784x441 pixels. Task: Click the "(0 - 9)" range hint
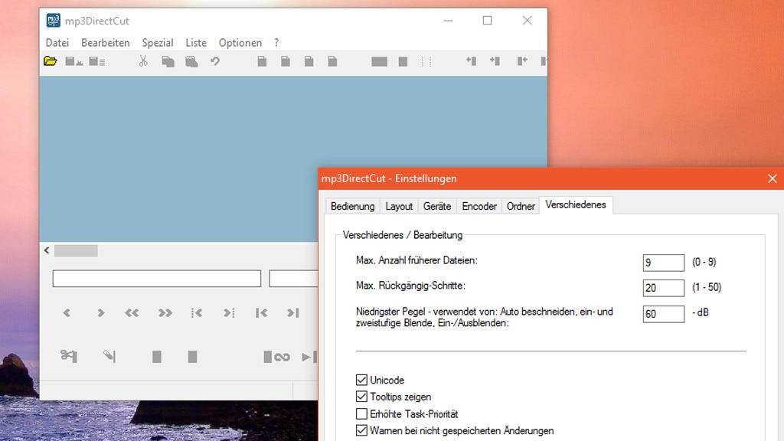(704, 262)
